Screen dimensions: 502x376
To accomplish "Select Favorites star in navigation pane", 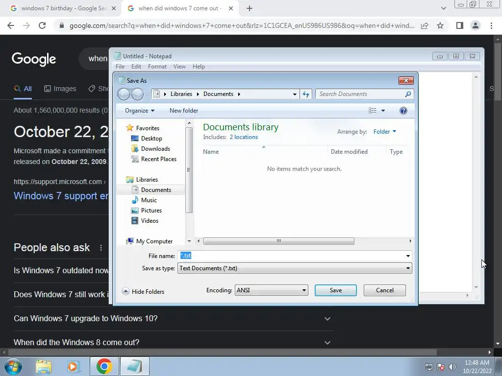I will click(129, 128).
